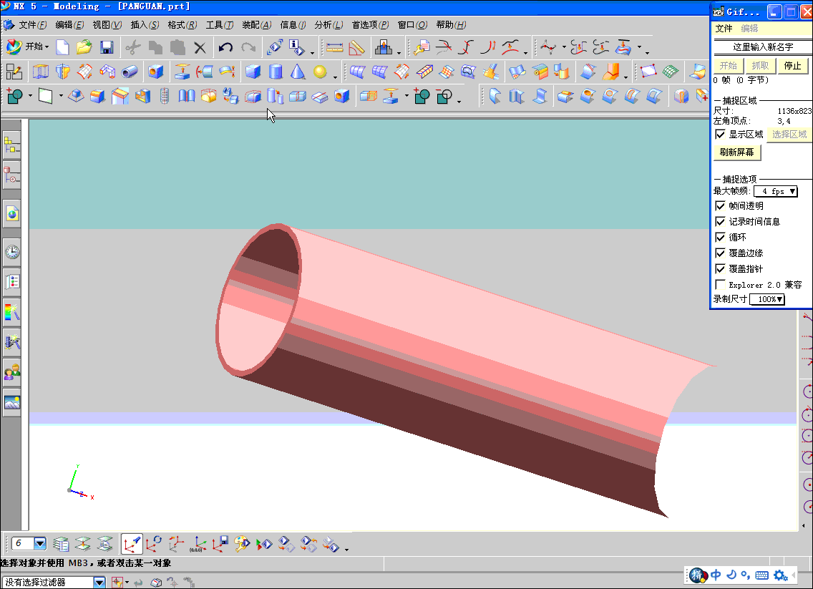Click the rotate WCS icon

153,544
